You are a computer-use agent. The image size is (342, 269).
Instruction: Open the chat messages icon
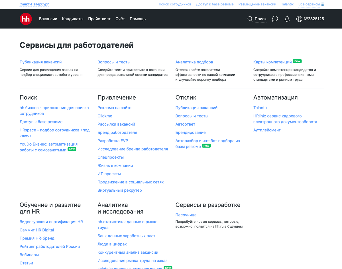click(275, 19)
